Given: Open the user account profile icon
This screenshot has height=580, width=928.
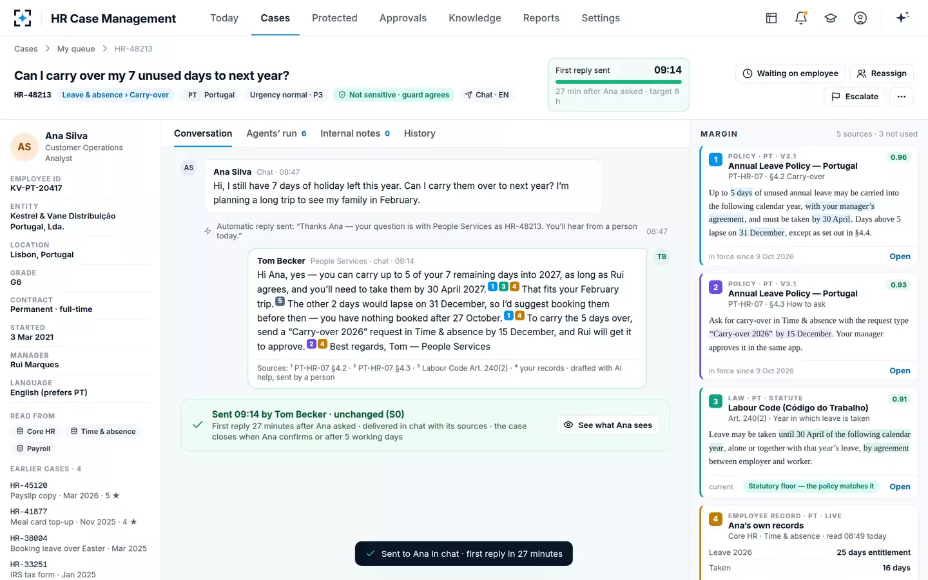Looking at the screenshot, I should pyautogui.click(x=860, y=18).
